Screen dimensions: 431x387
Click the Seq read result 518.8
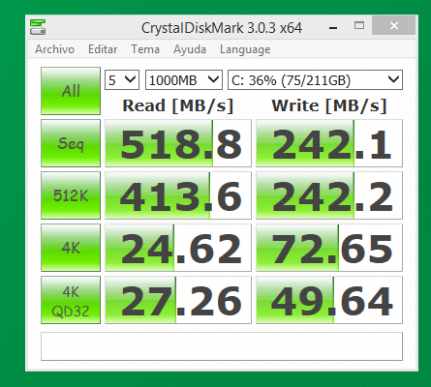(x=178, y=143)
